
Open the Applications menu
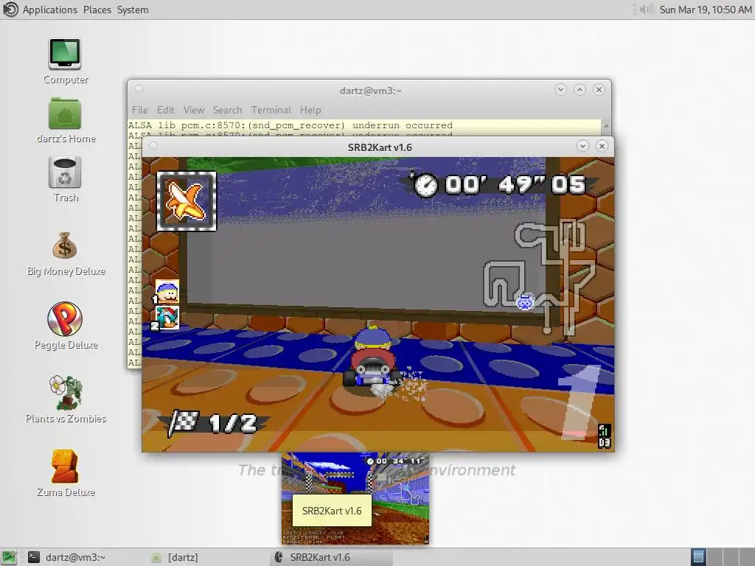pos(49,10)
